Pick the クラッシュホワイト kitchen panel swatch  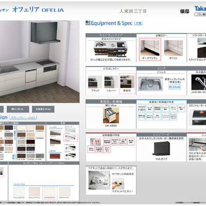(x=19, y=192)
